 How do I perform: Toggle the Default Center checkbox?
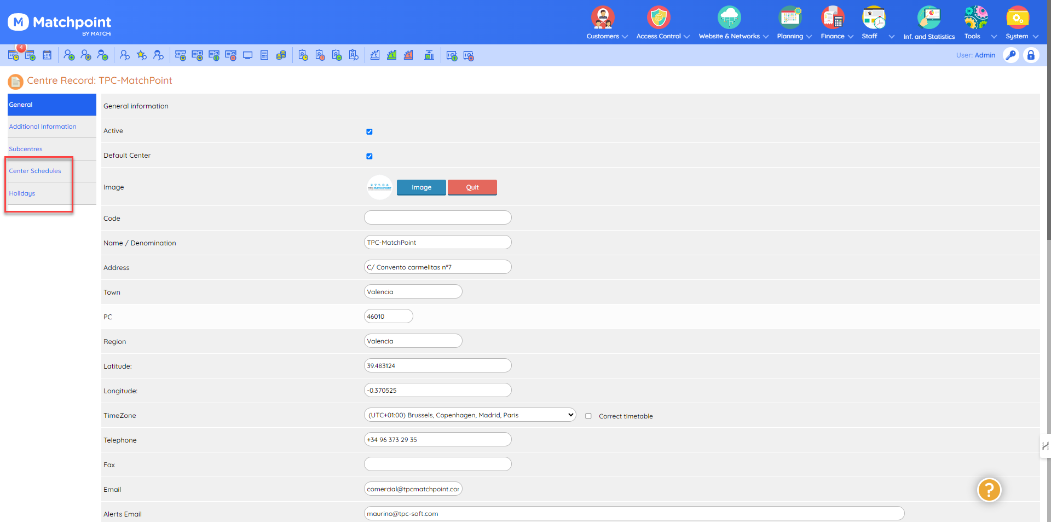point(369,156)
